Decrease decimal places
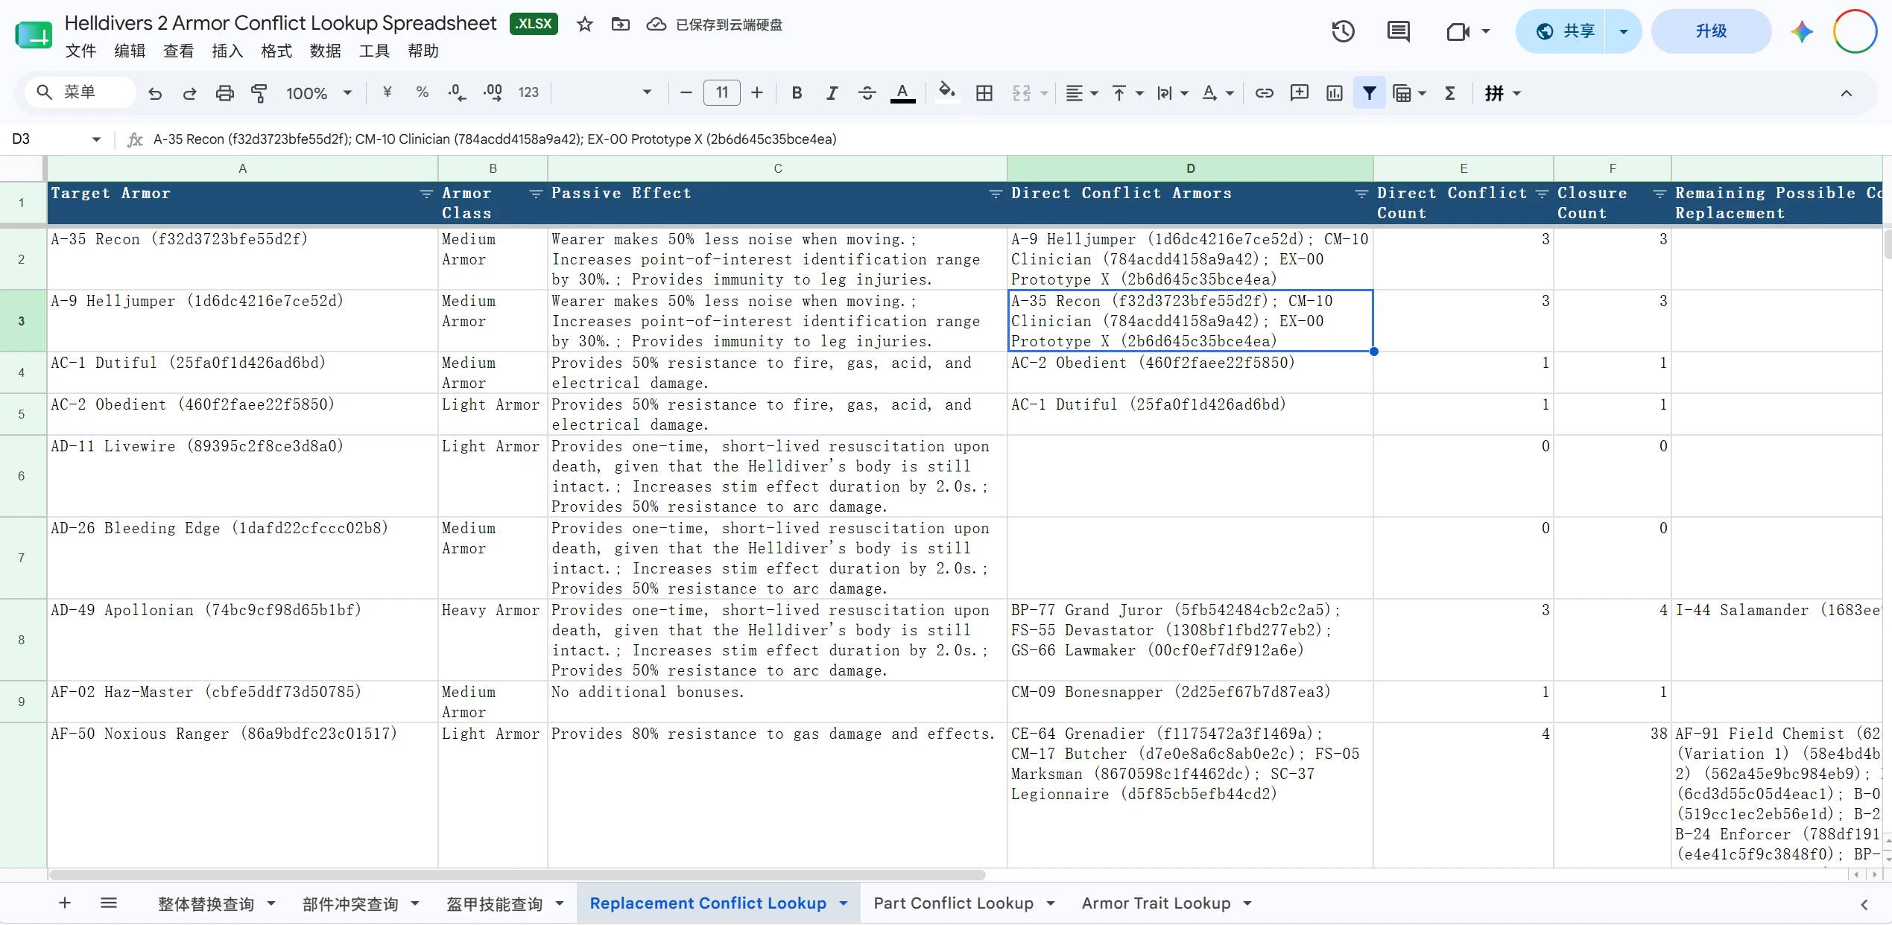 point(457,92)
